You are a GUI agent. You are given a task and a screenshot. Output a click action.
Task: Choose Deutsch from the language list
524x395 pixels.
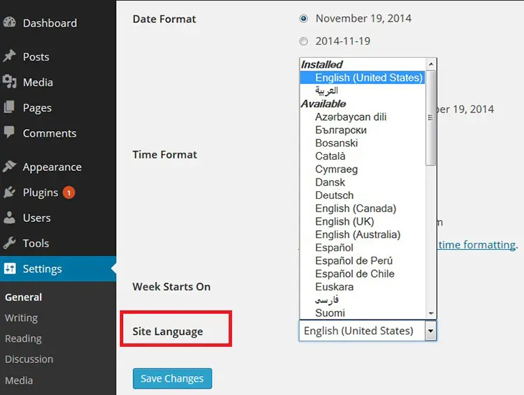334,195
